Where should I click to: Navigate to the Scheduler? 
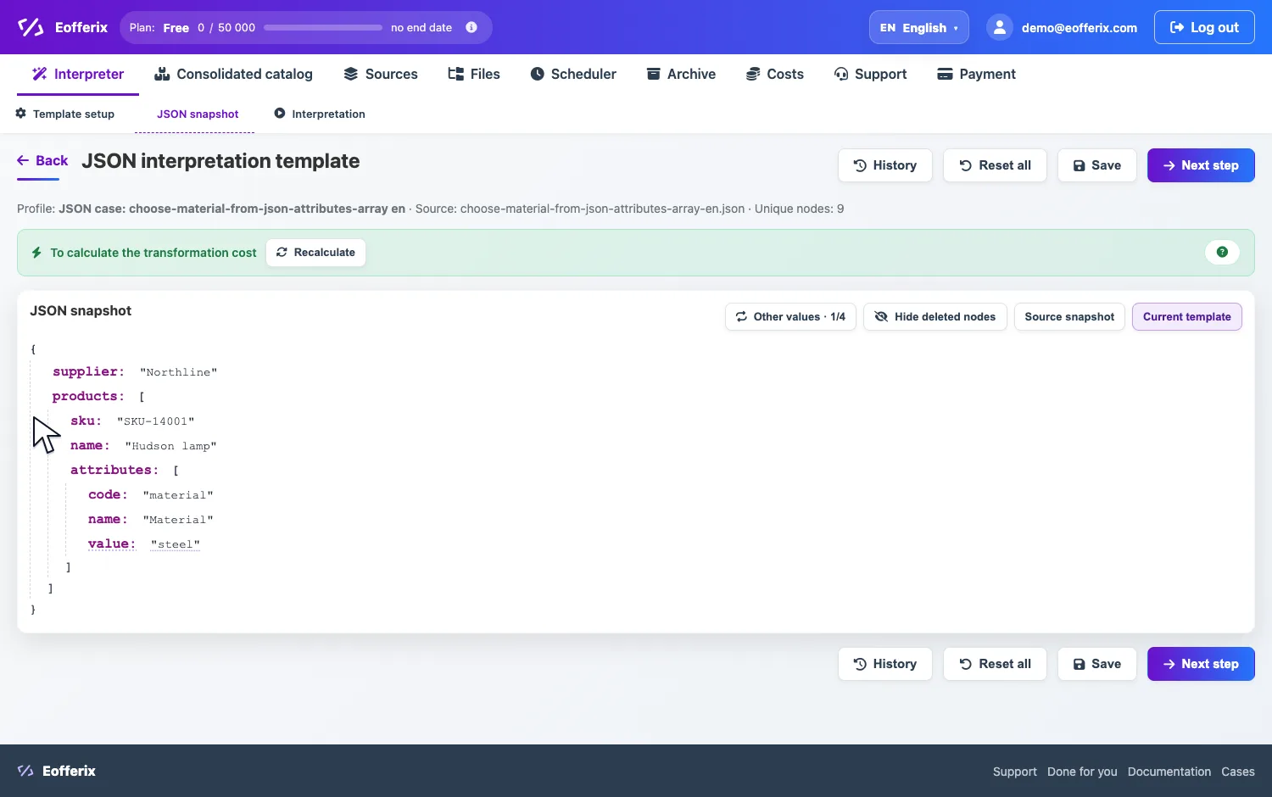click(573, 74)
